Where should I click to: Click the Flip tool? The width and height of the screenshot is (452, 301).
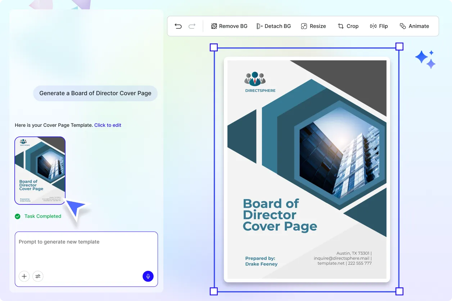click(379, 26)
